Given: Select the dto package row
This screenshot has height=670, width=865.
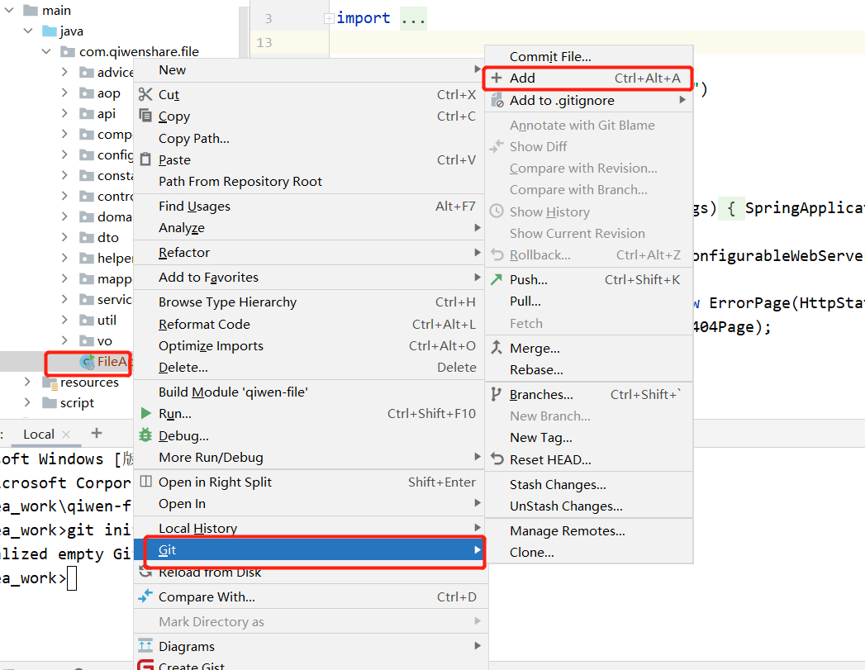Looking at the screenshot, I should 69,237.
